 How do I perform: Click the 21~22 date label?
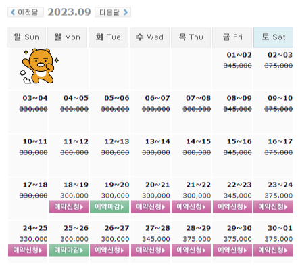198,185
